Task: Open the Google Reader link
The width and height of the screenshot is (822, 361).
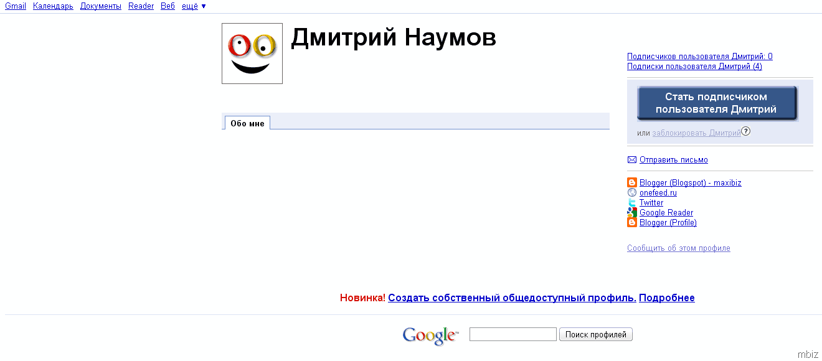Action: pos(666,213)
